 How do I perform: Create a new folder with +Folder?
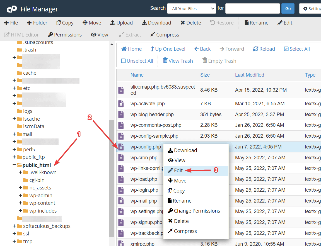(37, 23)
